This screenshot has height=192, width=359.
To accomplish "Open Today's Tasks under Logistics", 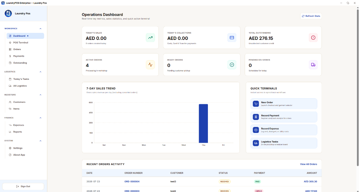I will click(25, 79).
